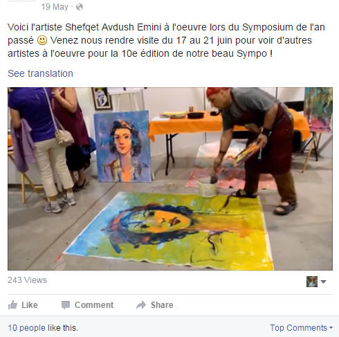Click the 19 May timestamp
The image size is (339, 337).
55,7
